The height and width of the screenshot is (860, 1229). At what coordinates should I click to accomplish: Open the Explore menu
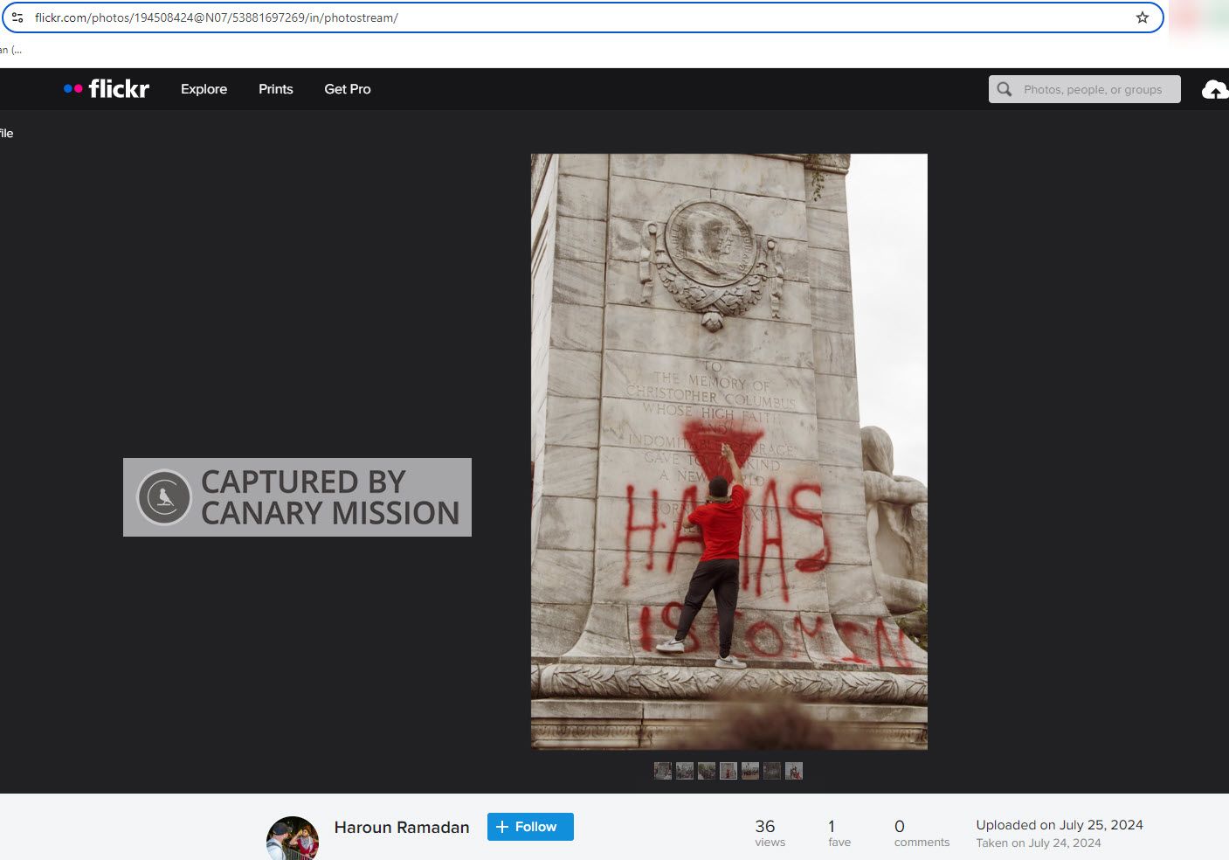click(x=204, y=89)
